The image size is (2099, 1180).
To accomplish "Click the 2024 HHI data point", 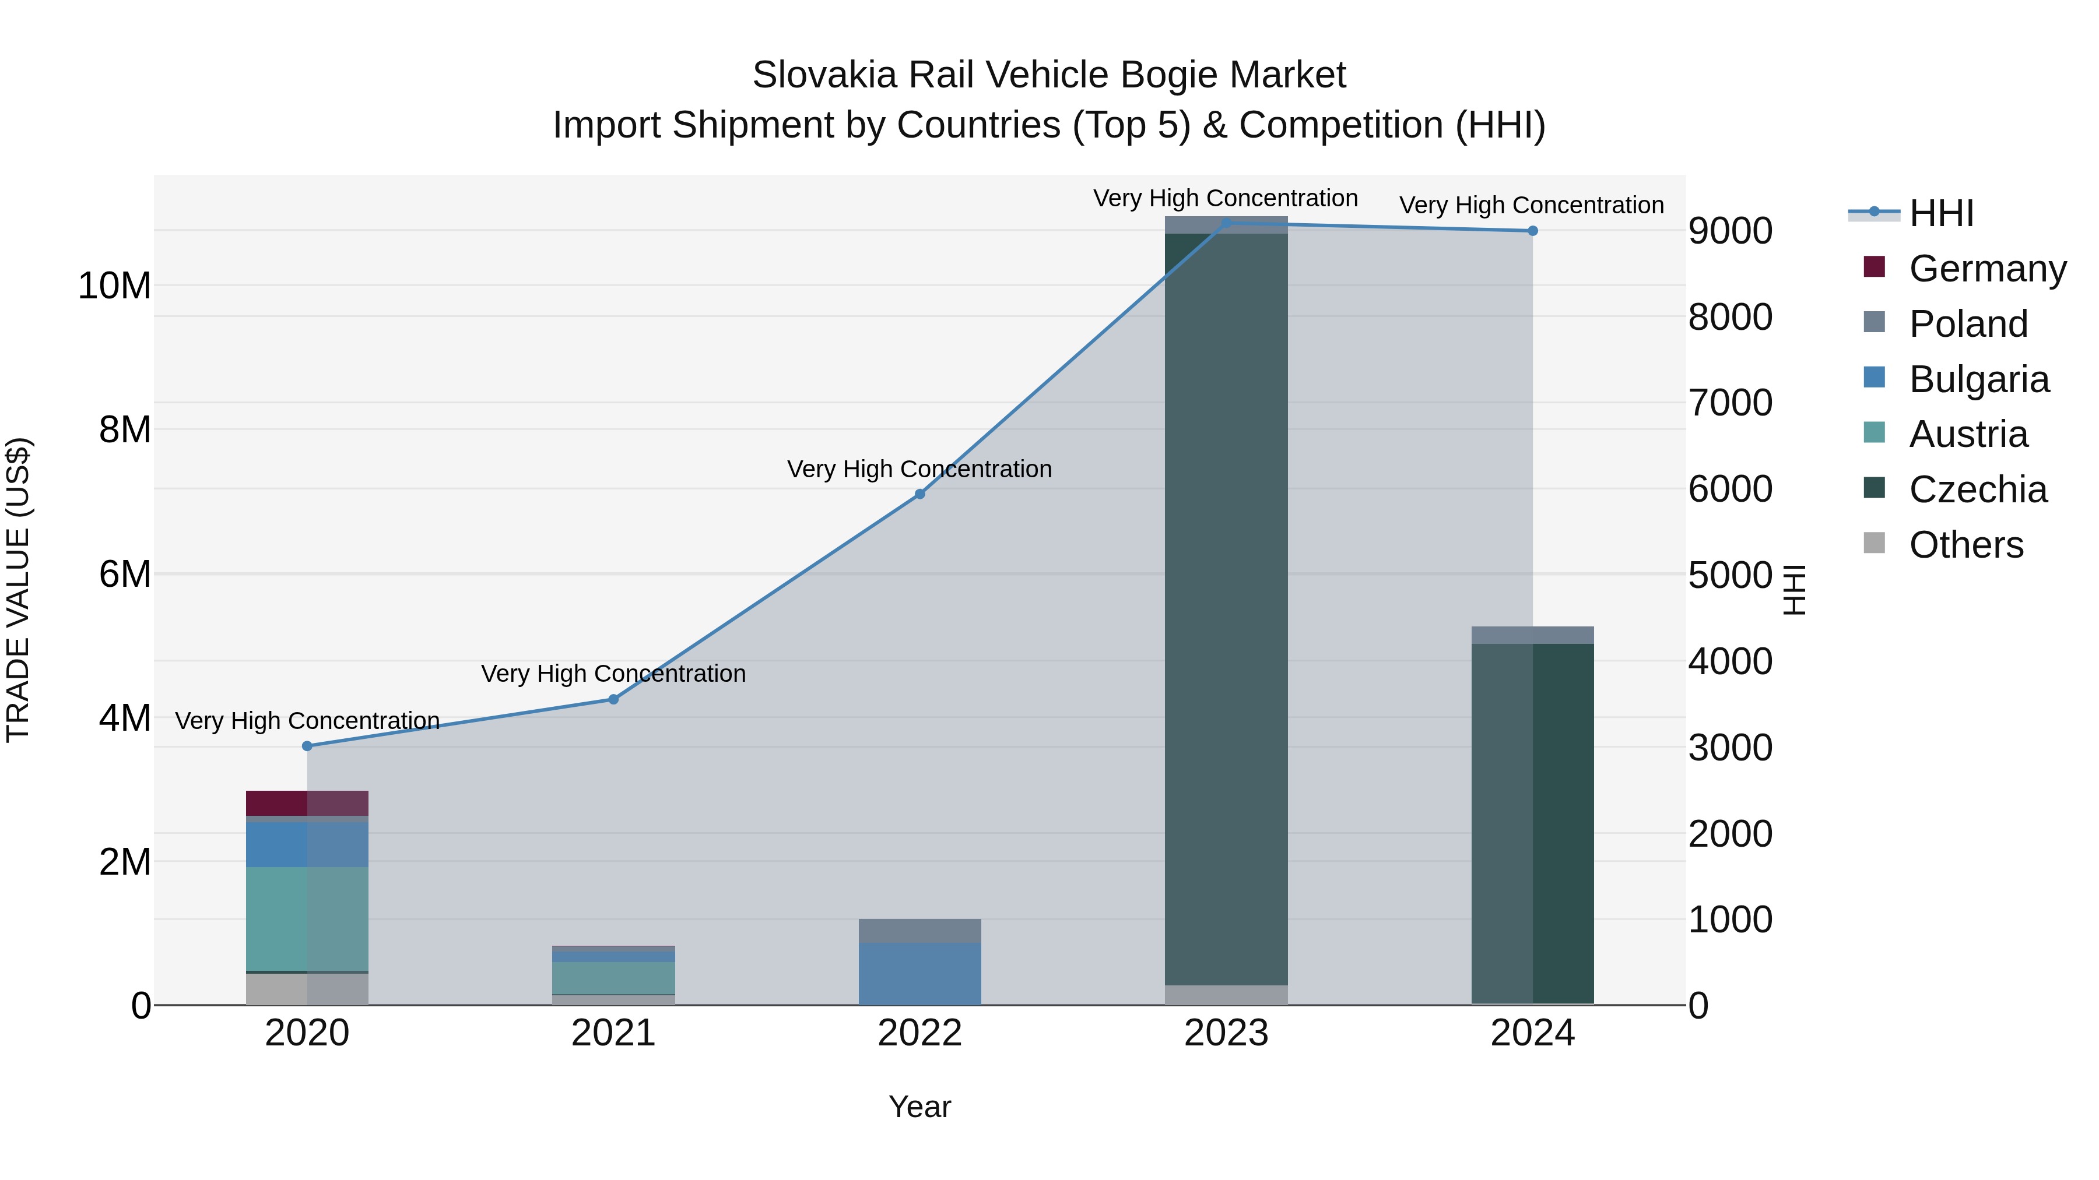I will (1533, 231).
